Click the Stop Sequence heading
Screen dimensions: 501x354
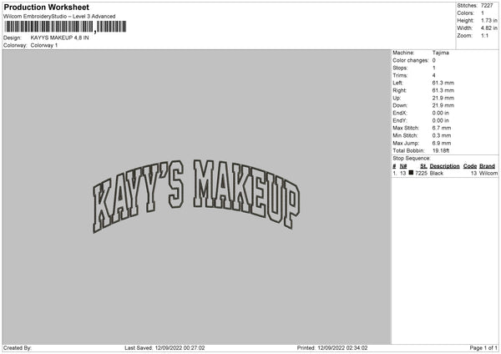pyautogui.click(x=412, y=159)
